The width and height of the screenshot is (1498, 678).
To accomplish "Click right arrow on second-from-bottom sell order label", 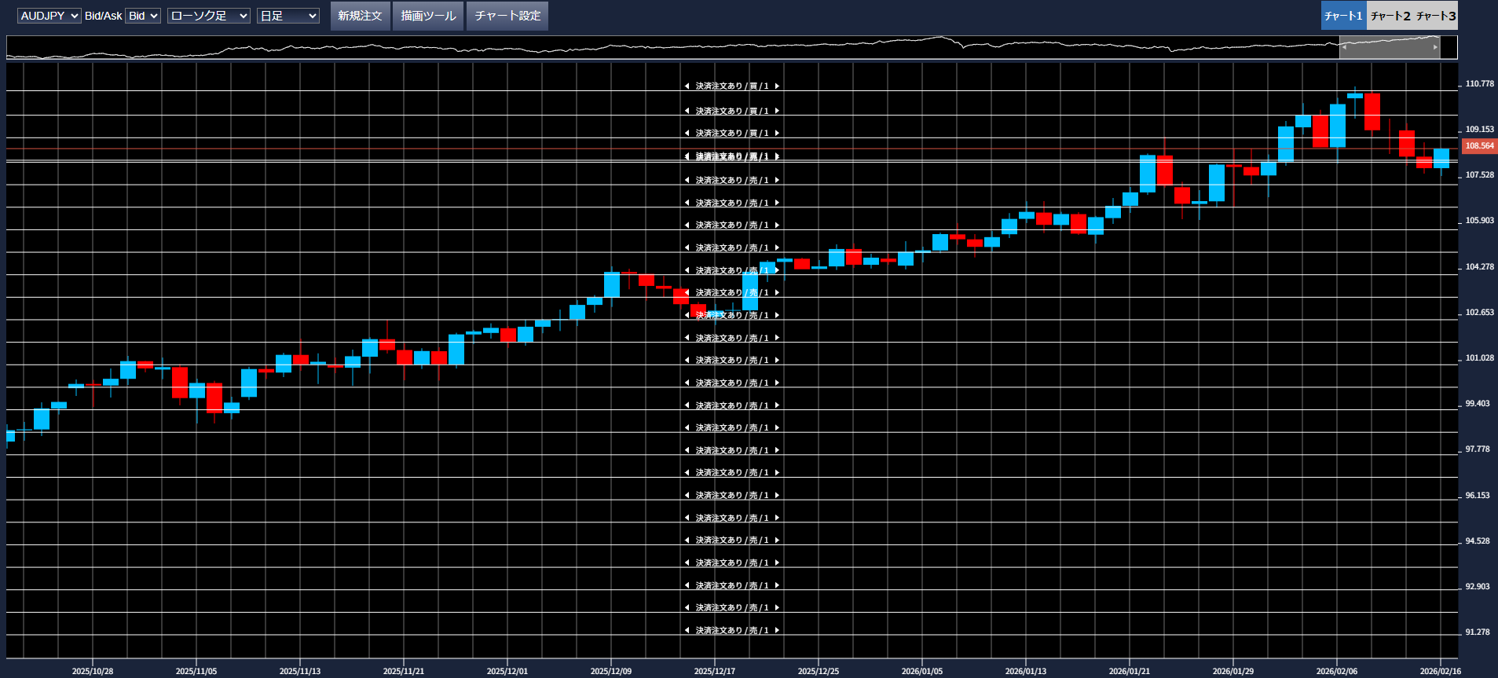I will [777, 608].
